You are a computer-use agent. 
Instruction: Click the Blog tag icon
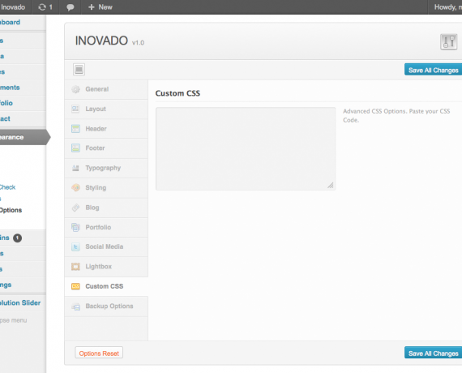75,208
